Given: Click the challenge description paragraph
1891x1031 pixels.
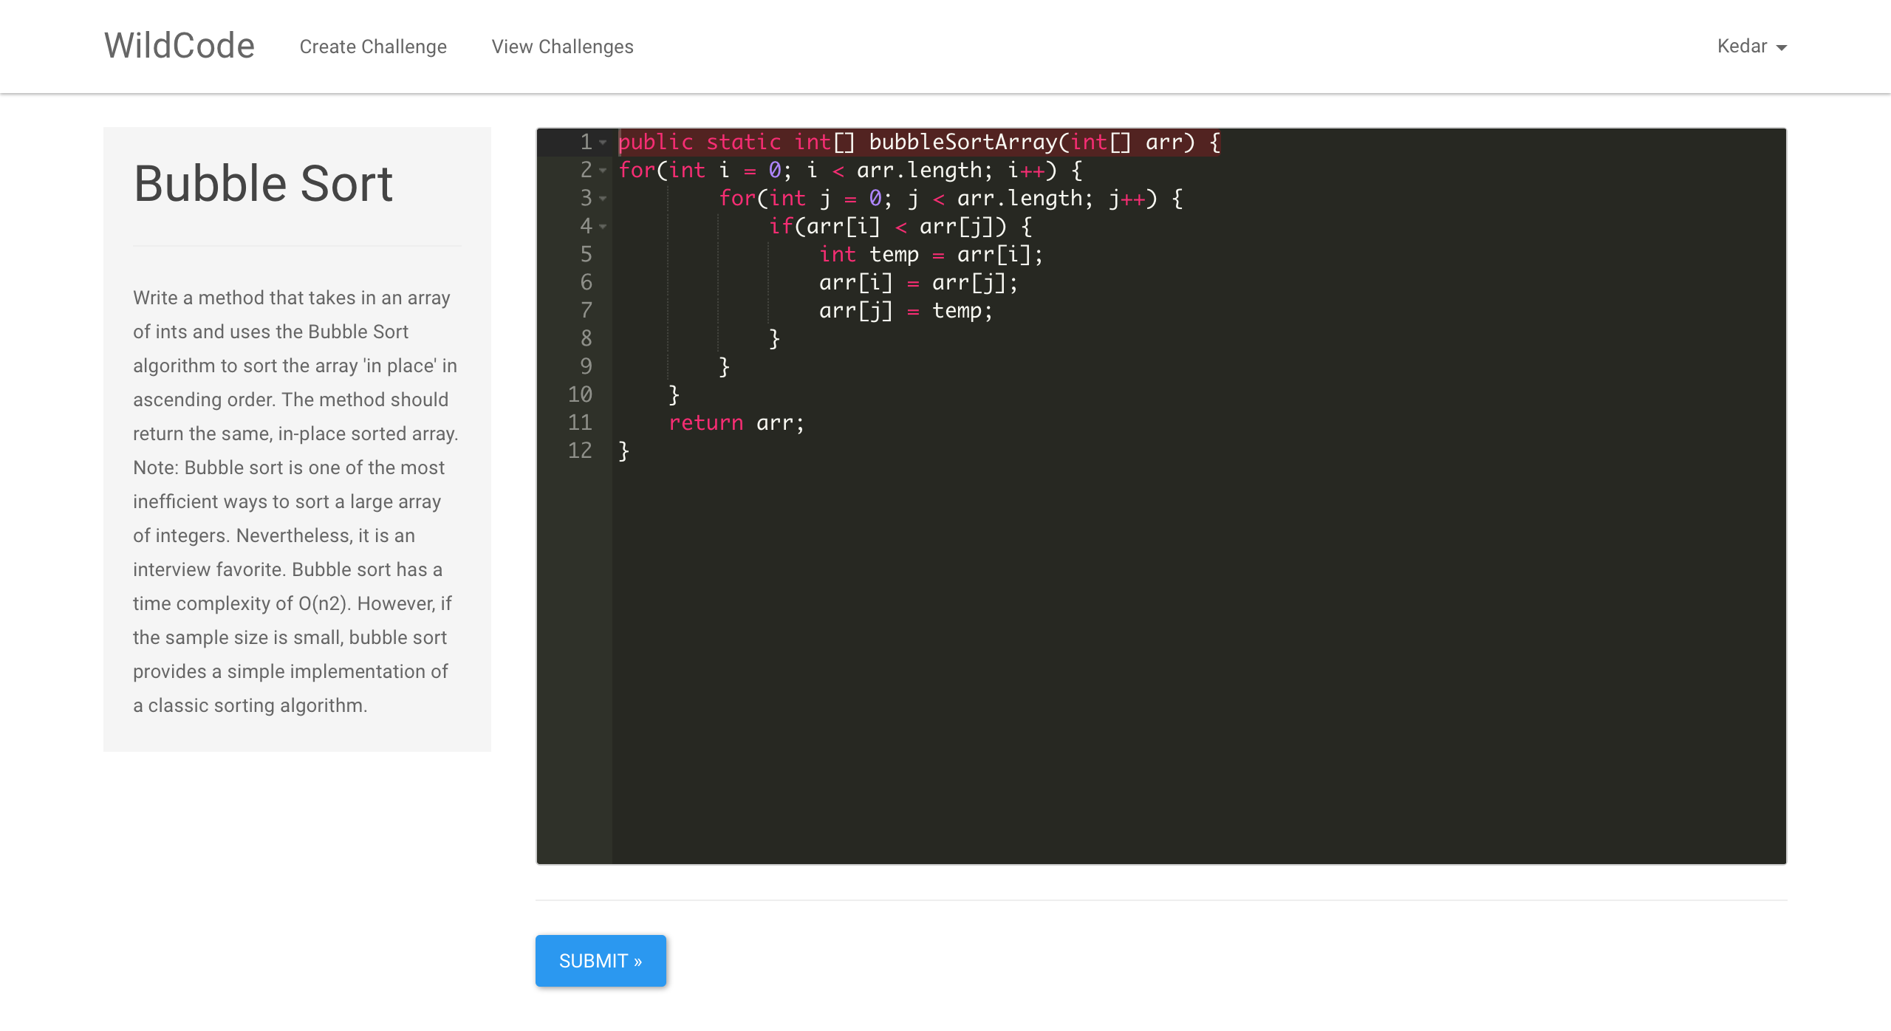Looking at the screenshot, I should click(295, 501).
